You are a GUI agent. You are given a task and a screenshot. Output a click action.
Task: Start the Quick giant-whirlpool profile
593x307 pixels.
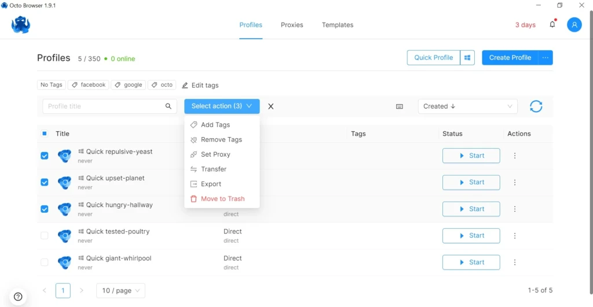tap(471, 262)
